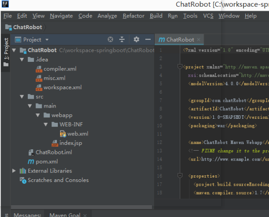Collapse the main folder node
269x217 pixels.
tap(30, 106)
